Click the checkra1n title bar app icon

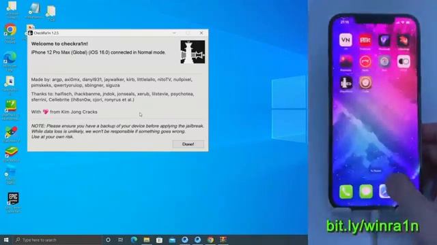(30, 33)
